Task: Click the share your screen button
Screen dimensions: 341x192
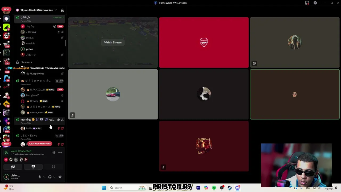Action: click(x=33, y=167)
